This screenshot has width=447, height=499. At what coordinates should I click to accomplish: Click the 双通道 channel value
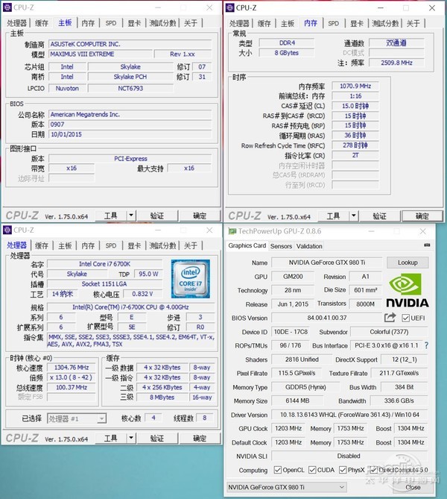(x=396, y=43)
